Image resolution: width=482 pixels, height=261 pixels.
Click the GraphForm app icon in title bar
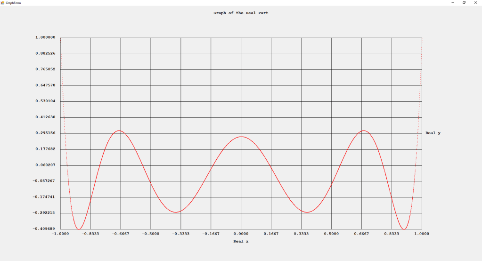(x=3, y=2)
